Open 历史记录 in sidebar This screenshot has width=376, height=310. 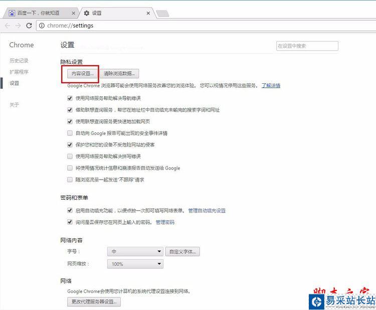pyautogui.click(x=19, y=61)
